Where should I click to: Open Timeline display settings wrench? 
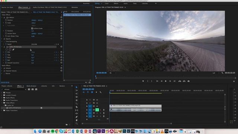[x=100, y=92]
